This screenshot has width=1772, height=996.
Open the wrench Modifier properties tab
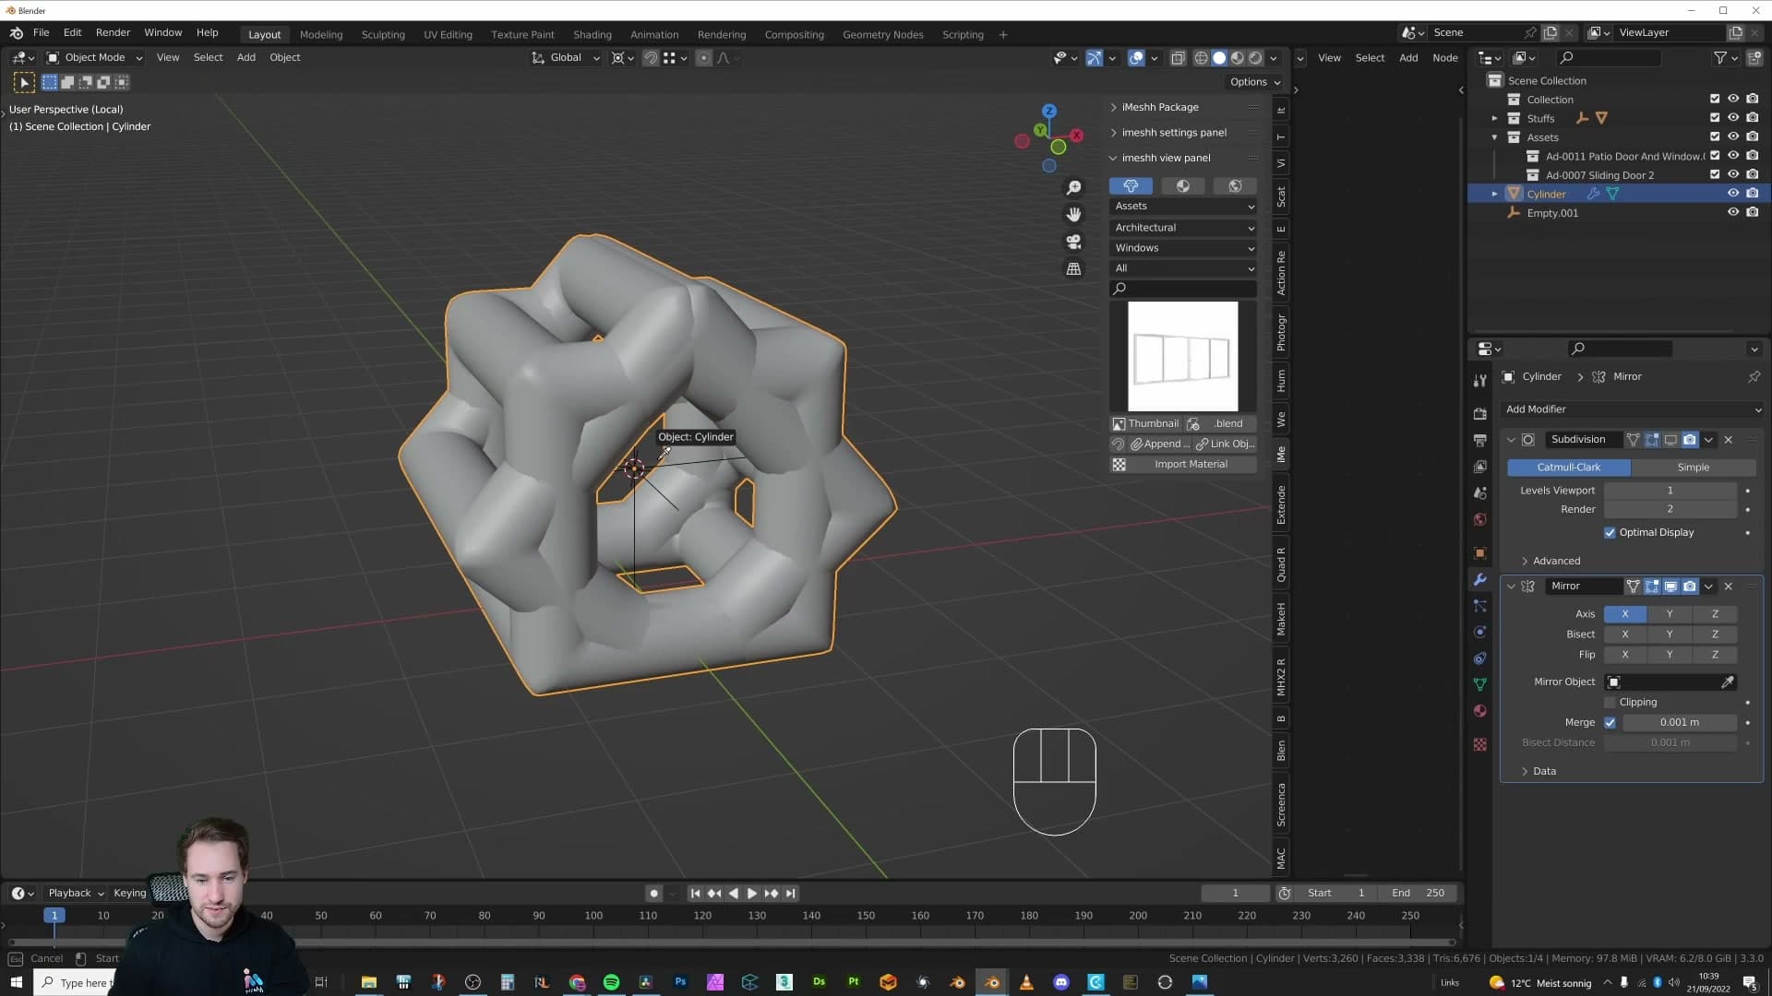pyautogui.click(x=1480, y=579)
